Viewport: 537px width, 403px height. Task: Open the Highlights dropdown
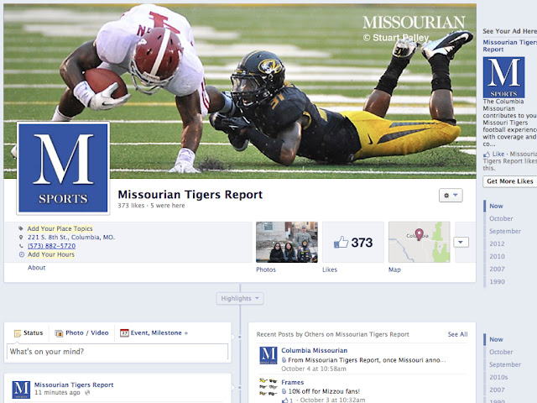[240, 299]
